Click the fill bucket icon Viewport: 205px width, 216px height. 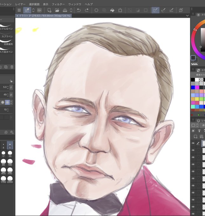point(113,10)
